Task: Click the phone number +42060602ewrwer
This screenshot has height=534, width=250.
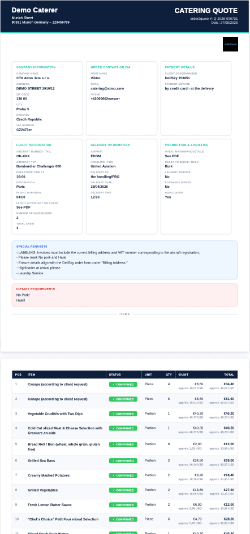Action: [105, 99]
